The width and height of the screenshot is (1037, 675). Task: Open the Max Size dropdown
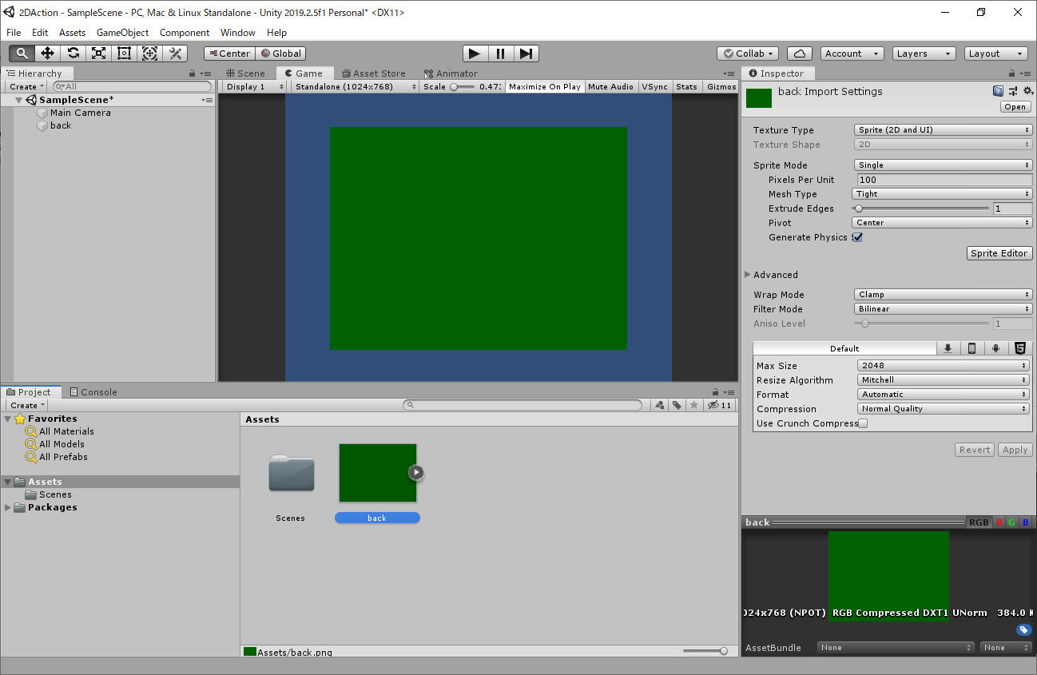[943, 366]
